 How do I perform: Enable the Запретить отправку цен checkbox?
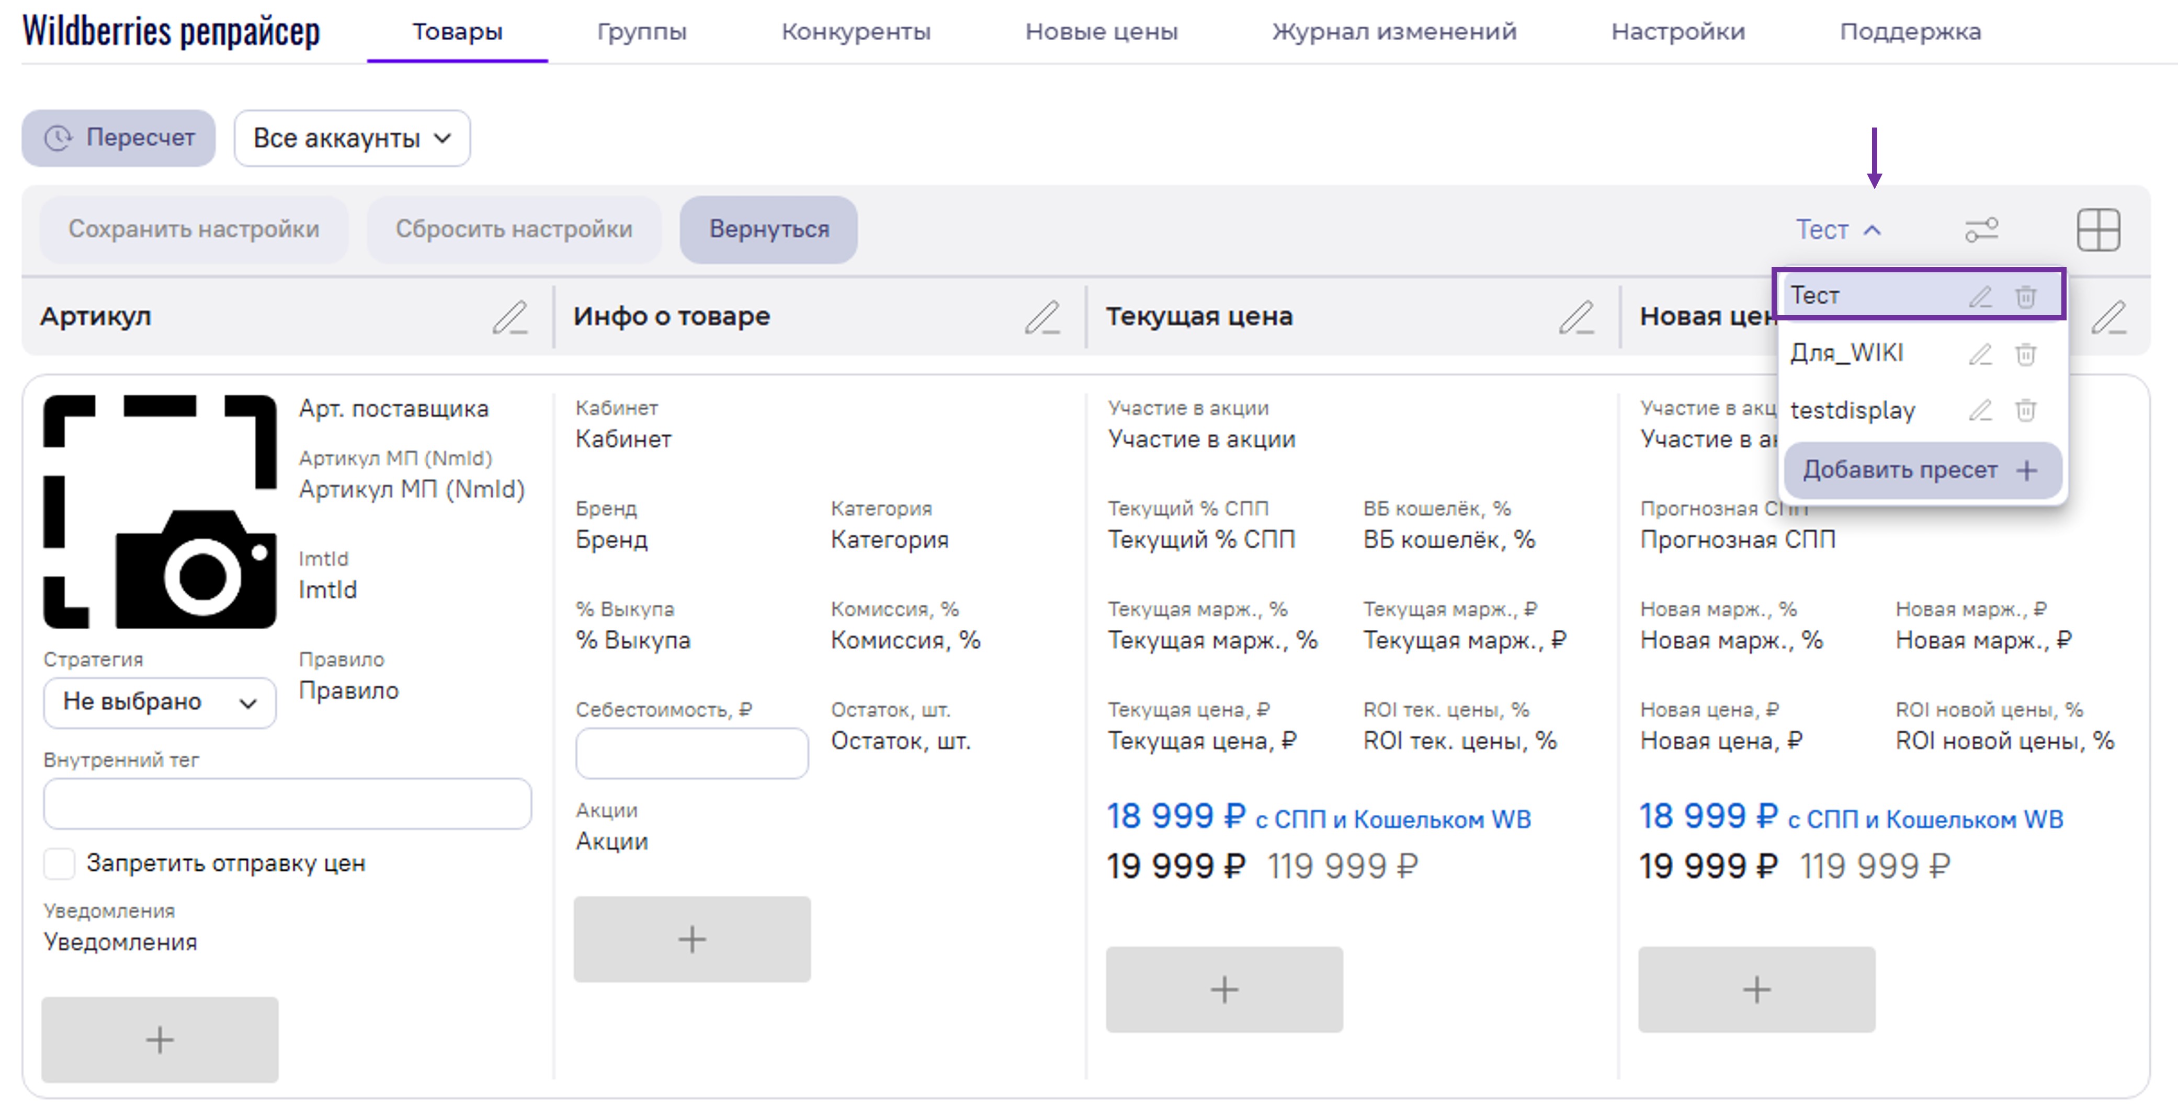click(59, 864)
